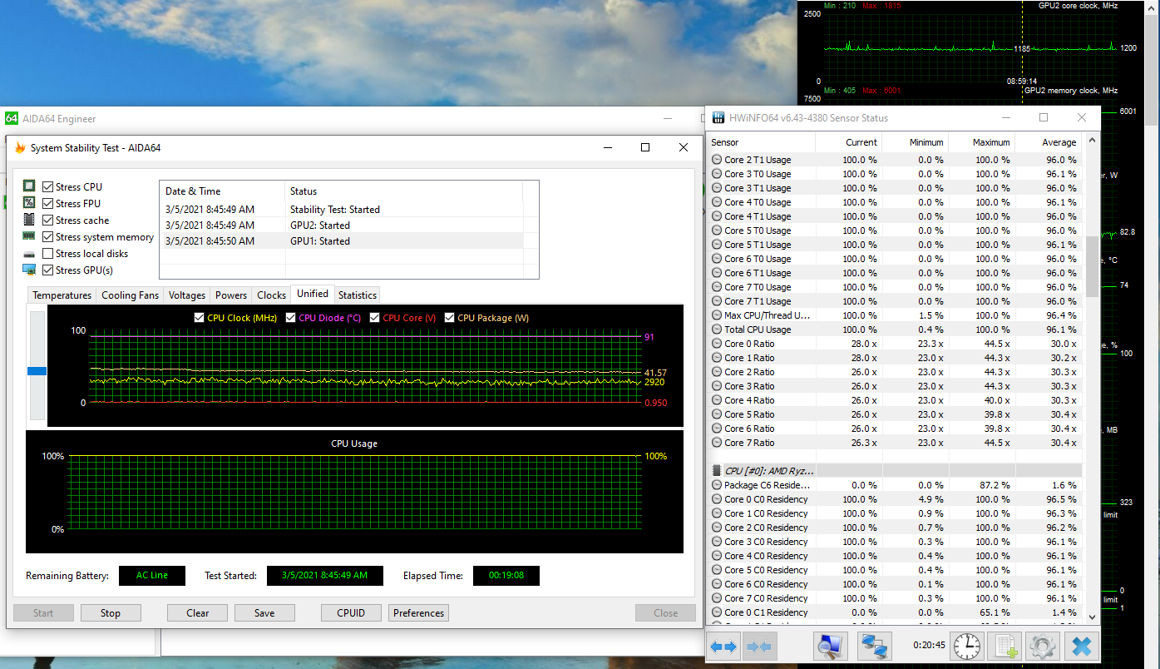This screenshot has height=669, width=1160.
Task: Select the 'Total CPU Usage' sensor row
Action: pyautogui.click(x=895, y=330)
